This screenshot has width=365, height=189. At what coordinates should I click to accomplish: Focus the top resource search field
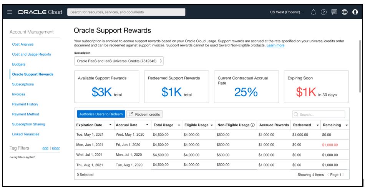pos(126,12)
